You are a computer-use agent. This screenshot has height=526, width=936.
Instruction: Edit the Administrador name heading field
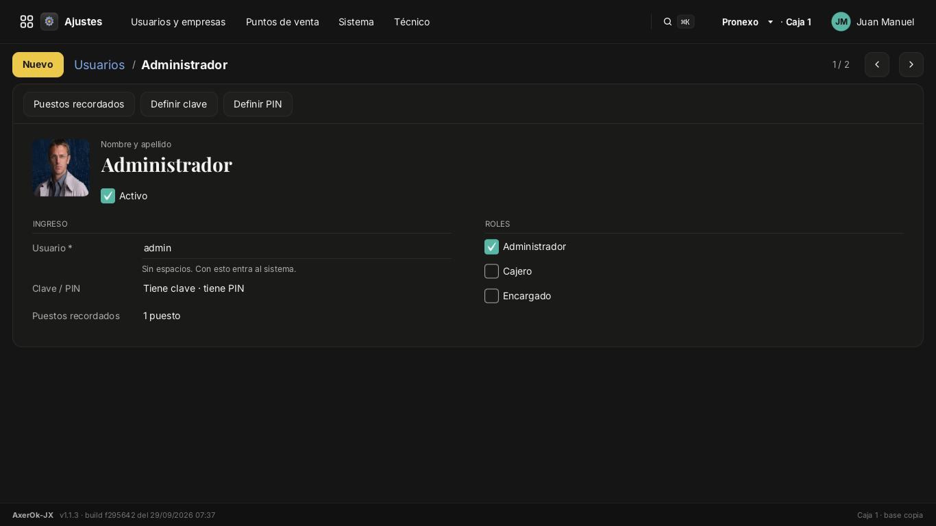tap(167, 164)
